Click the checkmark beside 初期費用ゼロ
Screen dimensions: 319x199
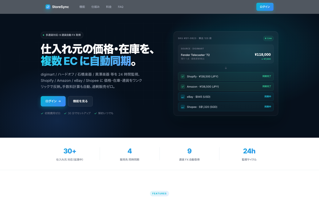pos(42,113)
